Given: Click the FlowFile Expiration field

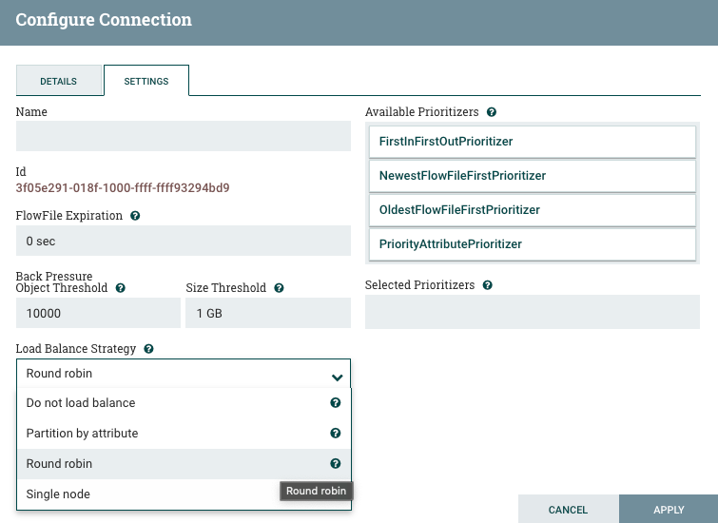Looking at the screenshot, I should 184,242.
